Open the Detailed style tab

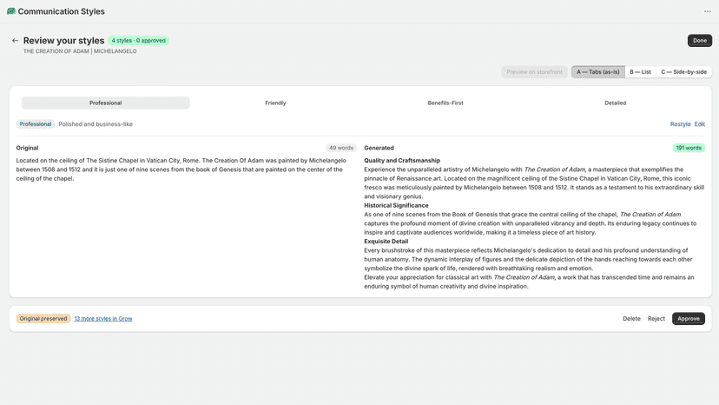pyautogui.click(x=615, y=103)
